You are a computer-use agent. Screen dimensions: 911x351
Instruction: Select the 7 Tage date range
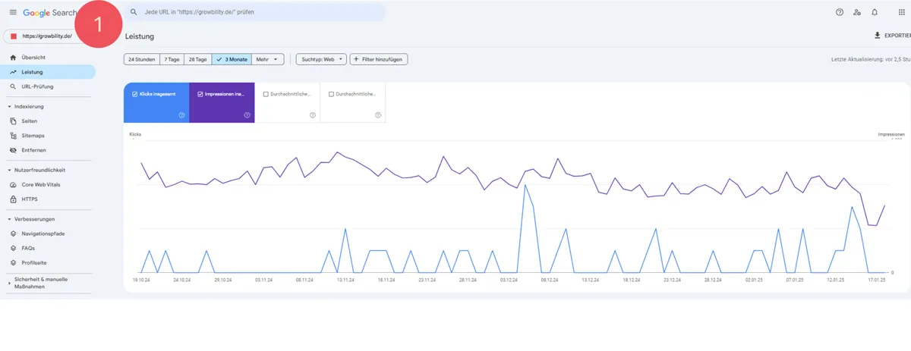[172, 59]
